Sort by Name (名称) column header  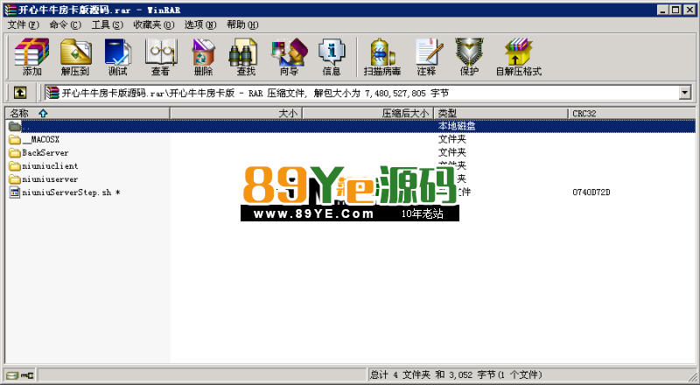click(87, 114)
